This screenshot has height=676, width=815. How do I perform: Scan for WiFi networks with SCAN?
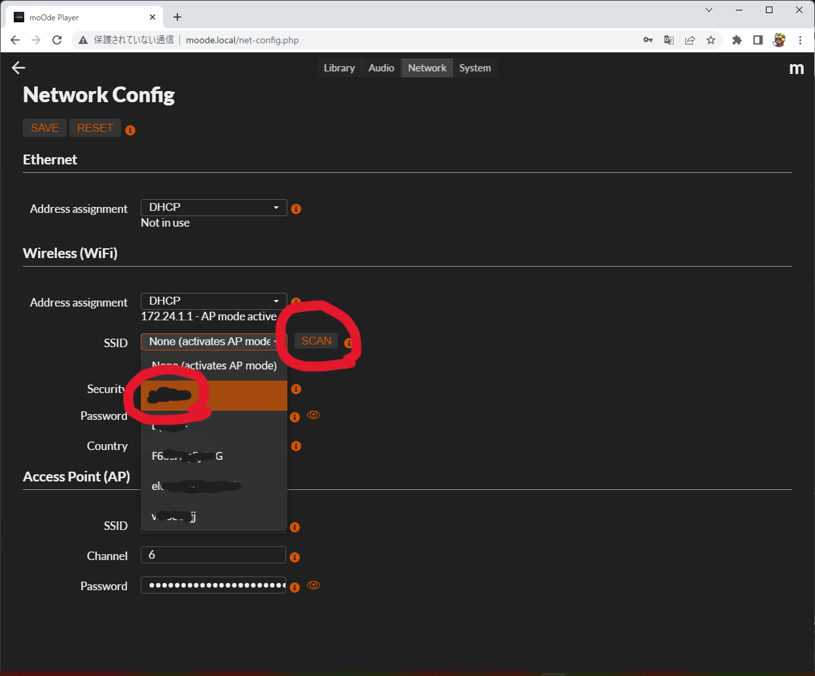point(316,341)
